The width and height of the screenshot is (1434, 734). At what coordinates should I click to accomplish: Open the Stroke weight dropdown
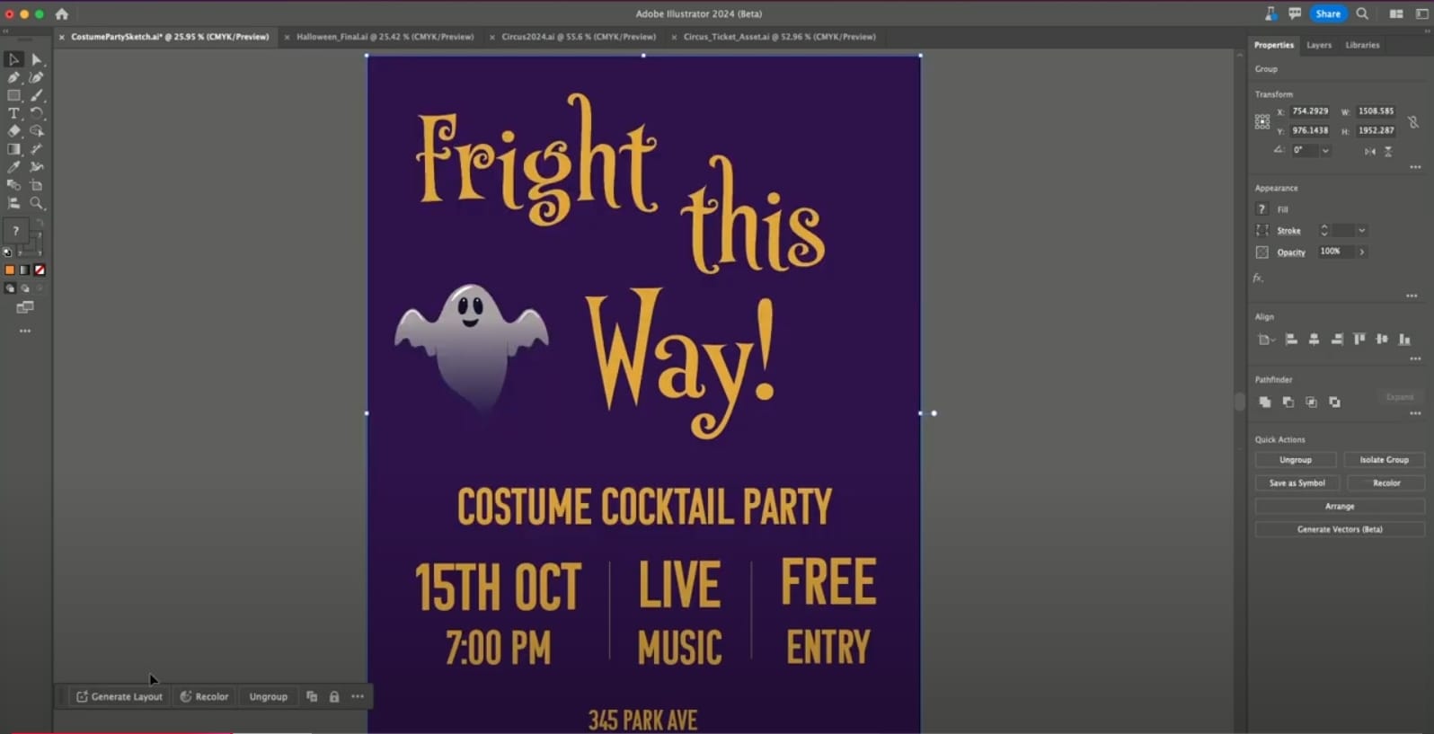[1362, 231]
